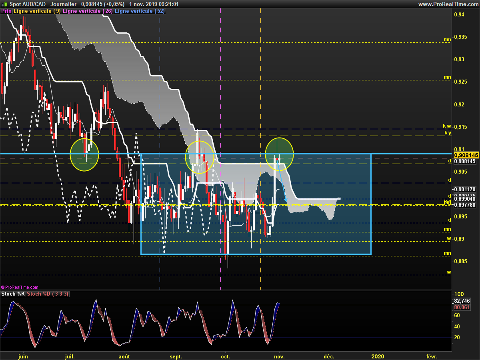
Task: Click the juin label on the time axis
Action: tap(23, 356)
